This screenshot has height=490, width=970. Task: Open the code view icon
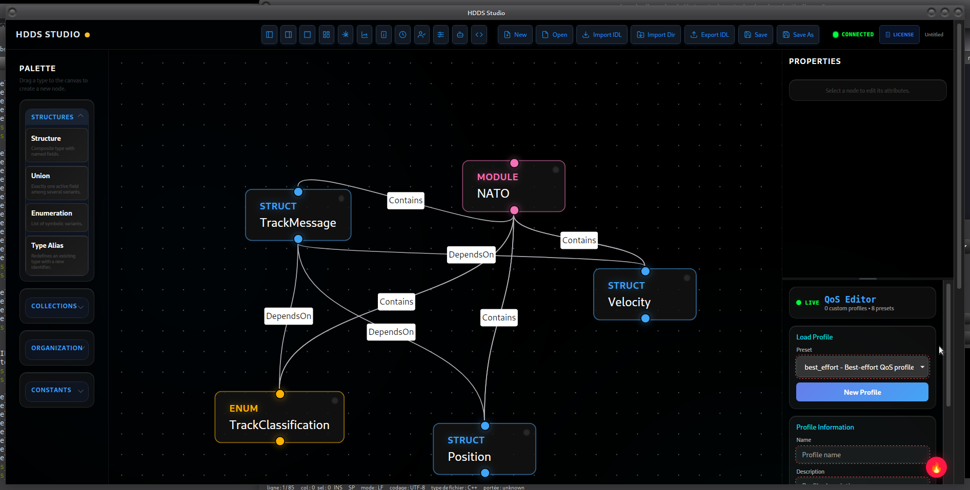[x=479, y=34]
